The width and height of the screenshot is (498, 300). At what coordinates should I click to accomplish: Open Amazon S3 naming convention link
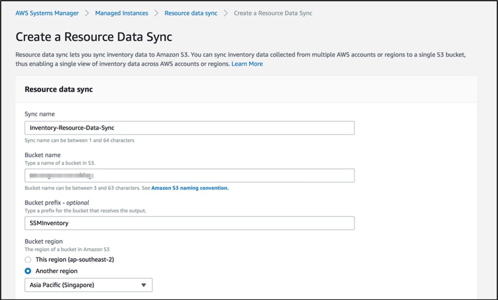[x=190, y=188]
